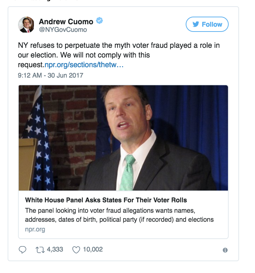
Task: Open the Andrew Cuomo profile name
Action: point(66,21)
